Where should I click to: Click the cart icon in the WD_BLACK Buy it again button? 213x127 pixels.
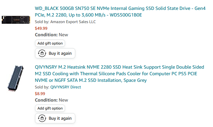coord(42,53)
